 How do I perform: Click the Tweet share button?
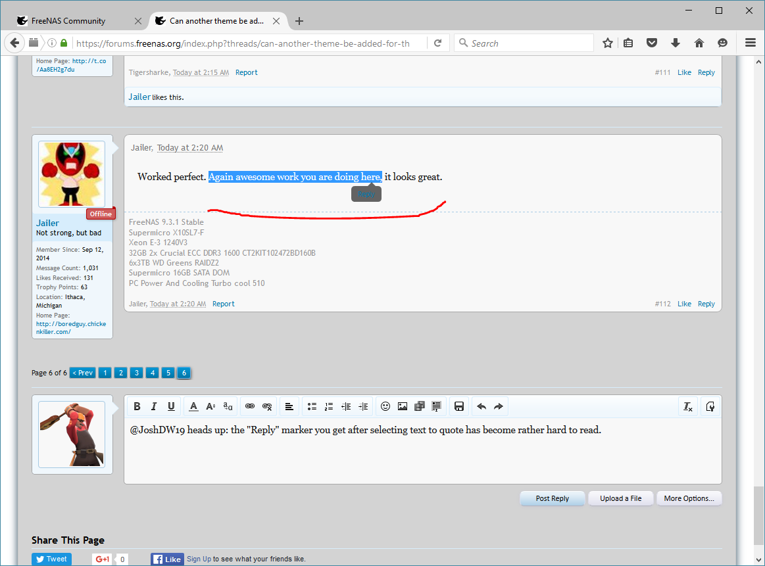click(52, 559)
